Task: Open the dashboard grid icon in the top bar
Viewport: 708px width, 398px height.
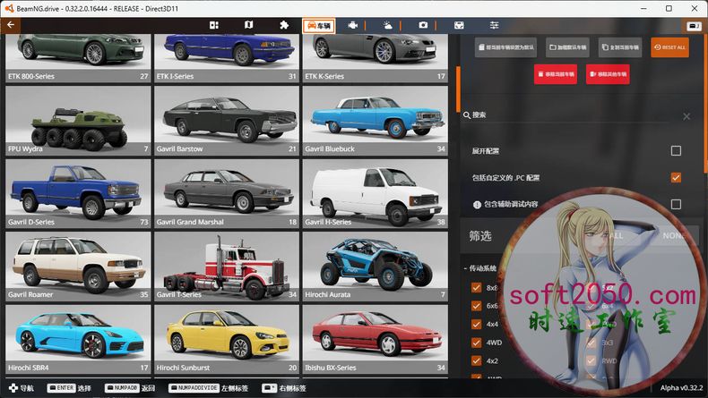Action: point(214,25)
